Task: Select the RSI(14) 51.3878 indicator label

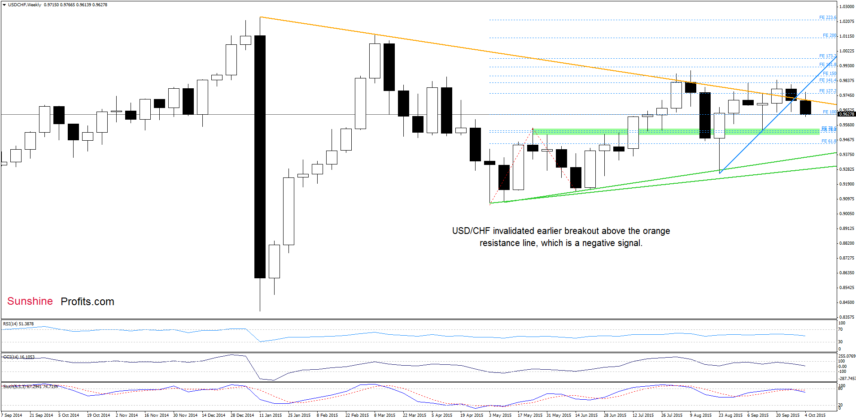Action: point(18,324)
